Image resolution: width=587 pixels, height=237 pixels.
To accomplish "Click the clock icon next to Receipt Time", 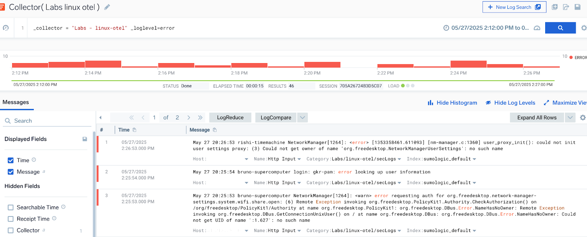I will pos(54,218).
